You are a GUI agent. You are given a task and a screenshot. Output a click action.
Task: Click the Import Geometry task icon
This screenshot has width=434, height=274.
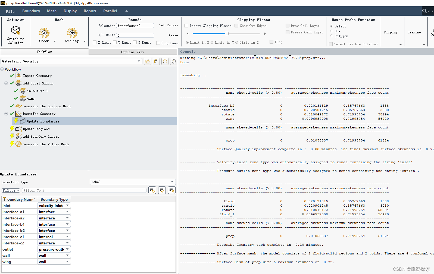[18, 75]
